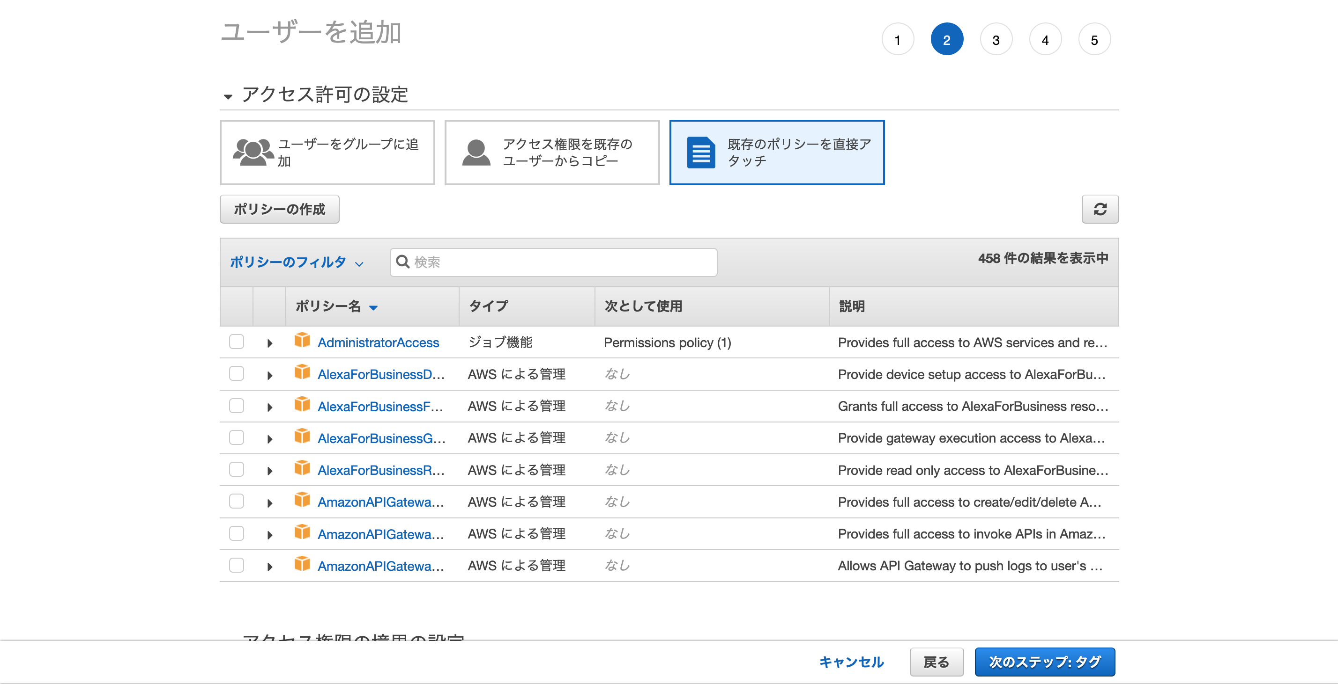The width and height of the screenshot is (1338, 684).
Task: Click the キャンセル link
Action: [x=851, y=662]
